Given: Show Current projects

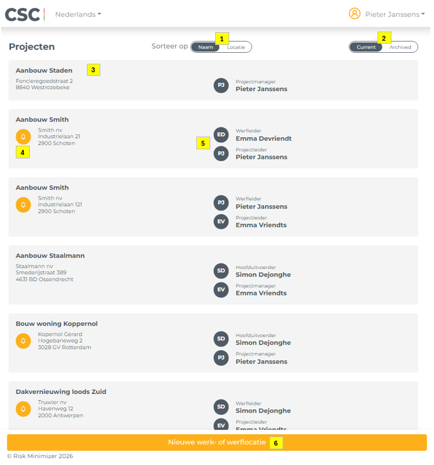Looking at the screenshot, I should (366, 47).
